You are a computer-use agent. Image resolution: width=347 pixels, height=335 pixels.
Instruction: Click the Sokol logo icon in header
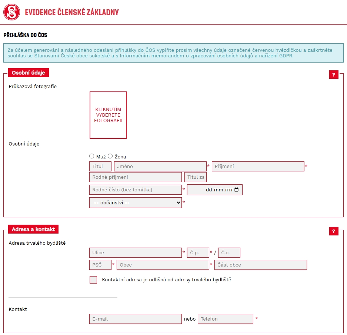(12, 12)
